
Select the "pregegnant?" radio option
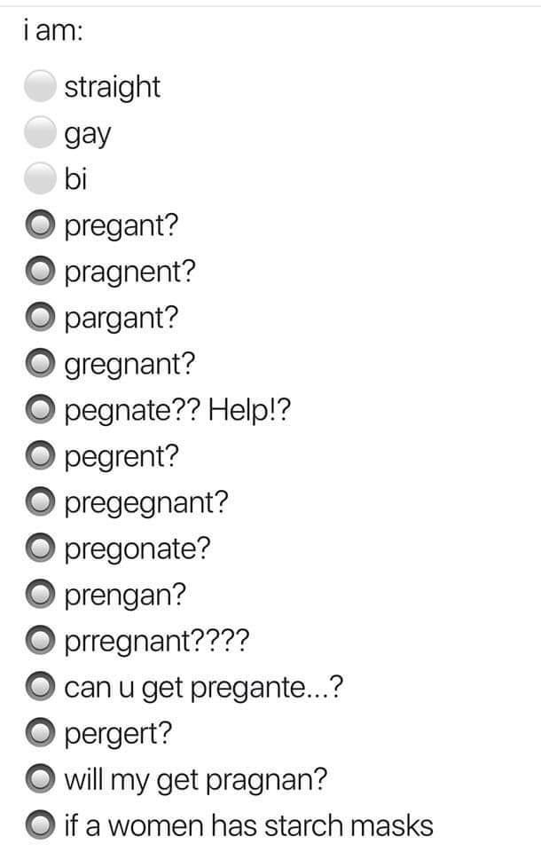coord(41,502)
